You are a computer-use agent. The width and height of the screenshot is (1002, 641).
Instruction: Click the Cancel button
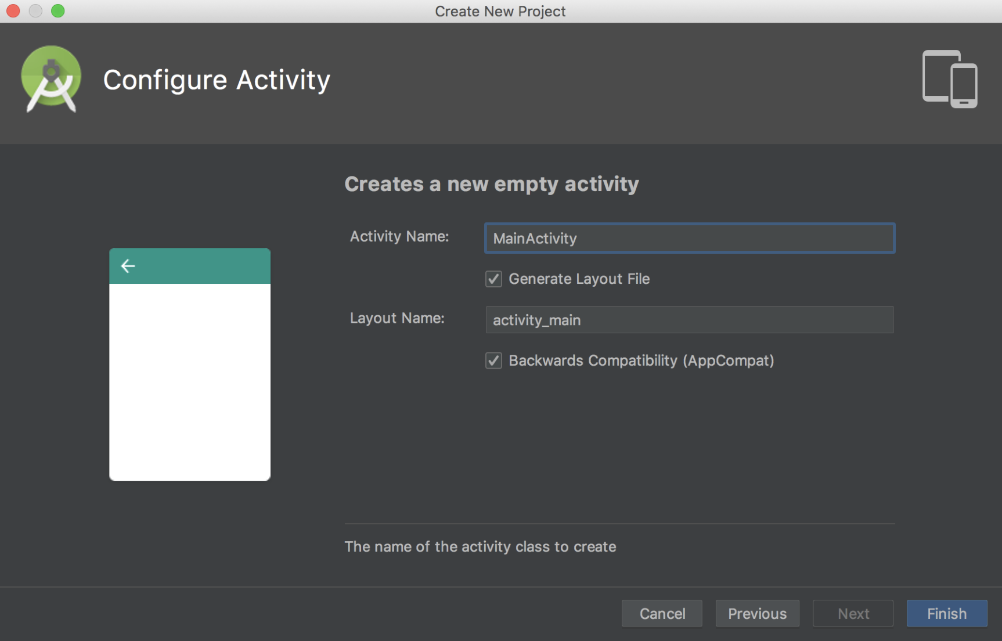[662, 613]
